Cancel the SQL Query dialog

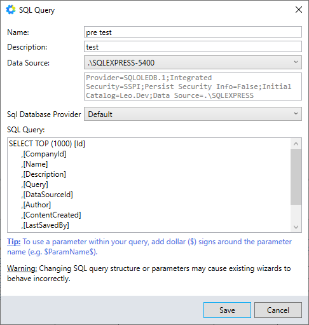[x=278, y=310]
